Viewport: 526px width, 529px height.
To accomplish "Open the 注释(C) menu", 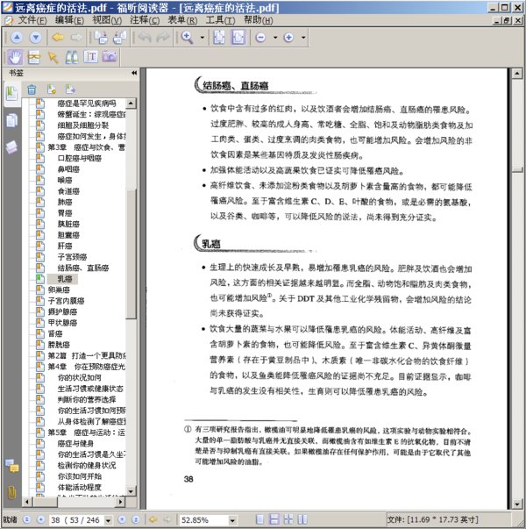I will tap(145, 20).
